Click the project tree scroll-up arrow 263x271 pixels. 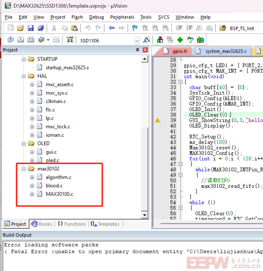[144, 59]
